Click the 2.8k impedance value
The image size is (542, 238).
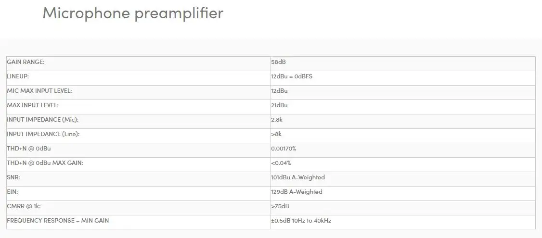click(x=277, y=120)
